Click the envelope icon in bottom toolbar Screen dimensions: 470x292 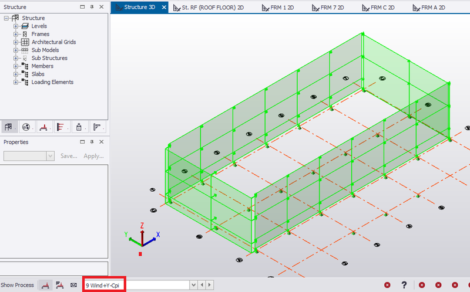(74, 285)
